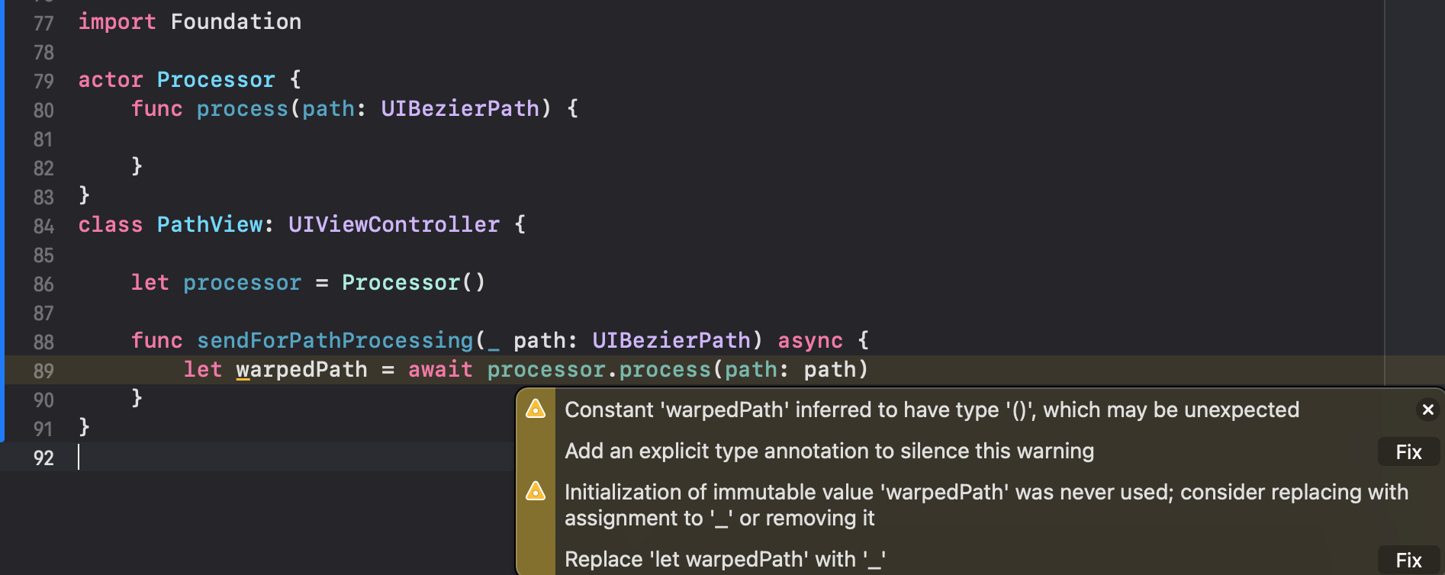1445x575 pixels.
Task: Click Fix to replace 'let warpedPath' with '_'
Action: coord(1408,560)
